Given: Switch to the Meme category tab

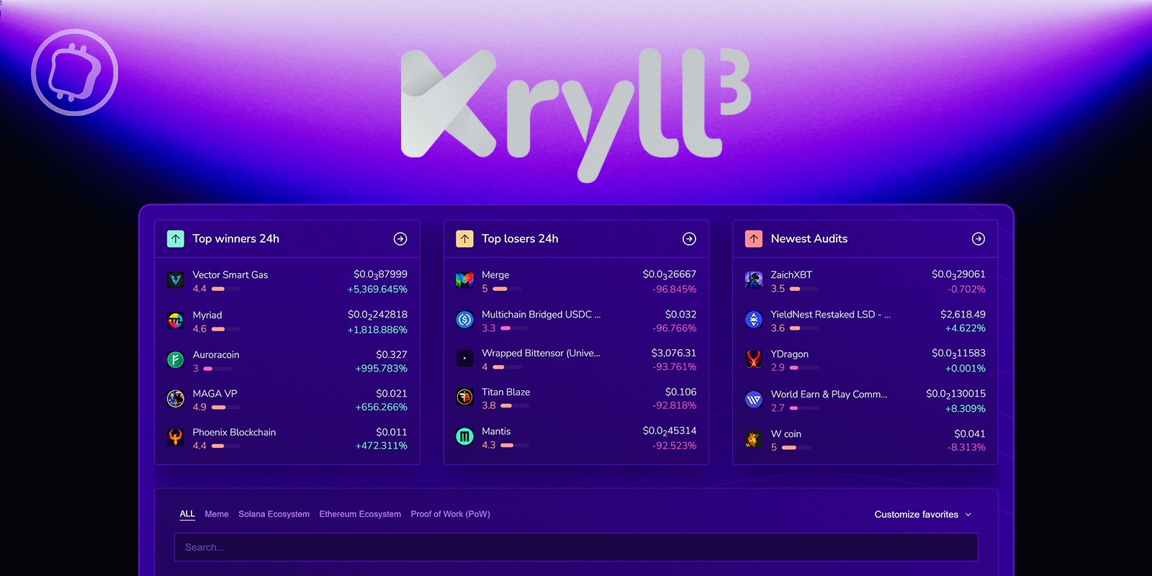Looking at the screenshot, I should coord(216,514).
